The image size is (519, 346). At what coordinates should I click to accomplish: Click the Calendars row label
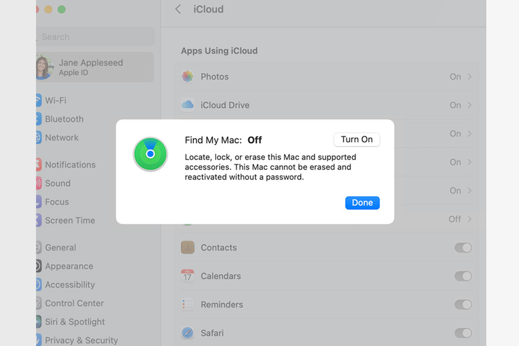(221, 276)
